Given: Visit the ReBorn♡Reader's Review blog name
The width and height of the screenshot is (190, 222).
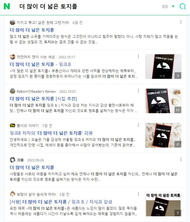Looking at the screenshot, I should coord(36,92).
